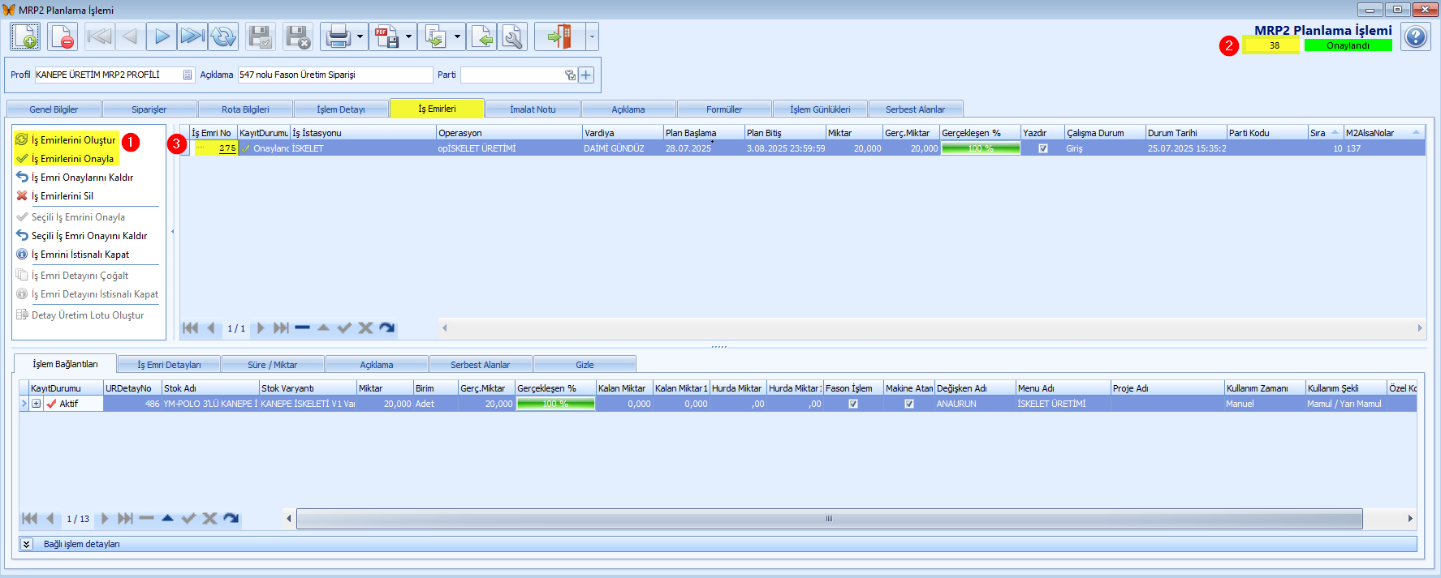
Task: Click the document wrench settings icon
Action: (x=512, y=36)
